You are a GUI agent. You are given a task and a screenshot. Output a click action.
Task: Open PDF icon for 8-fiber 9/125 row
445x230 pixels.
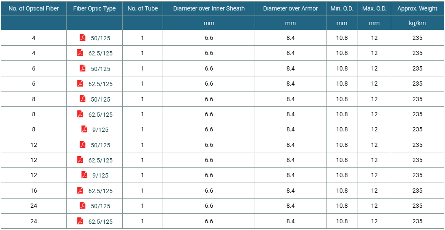coord(84,129)
